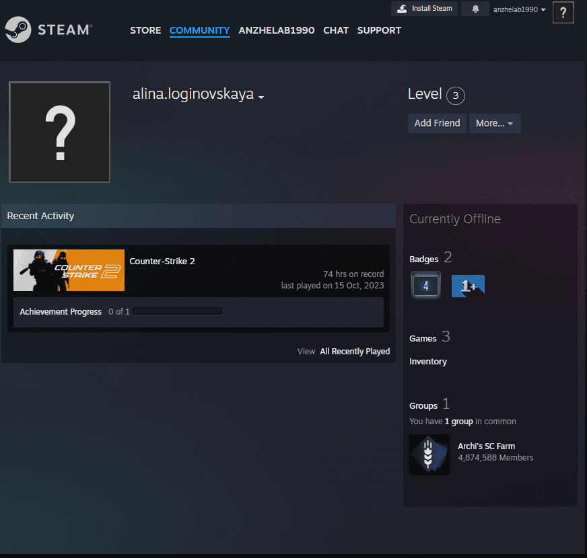The image size is (587, 558).
Task: Open the More... dropdown
Action: (x=495, y=123)
